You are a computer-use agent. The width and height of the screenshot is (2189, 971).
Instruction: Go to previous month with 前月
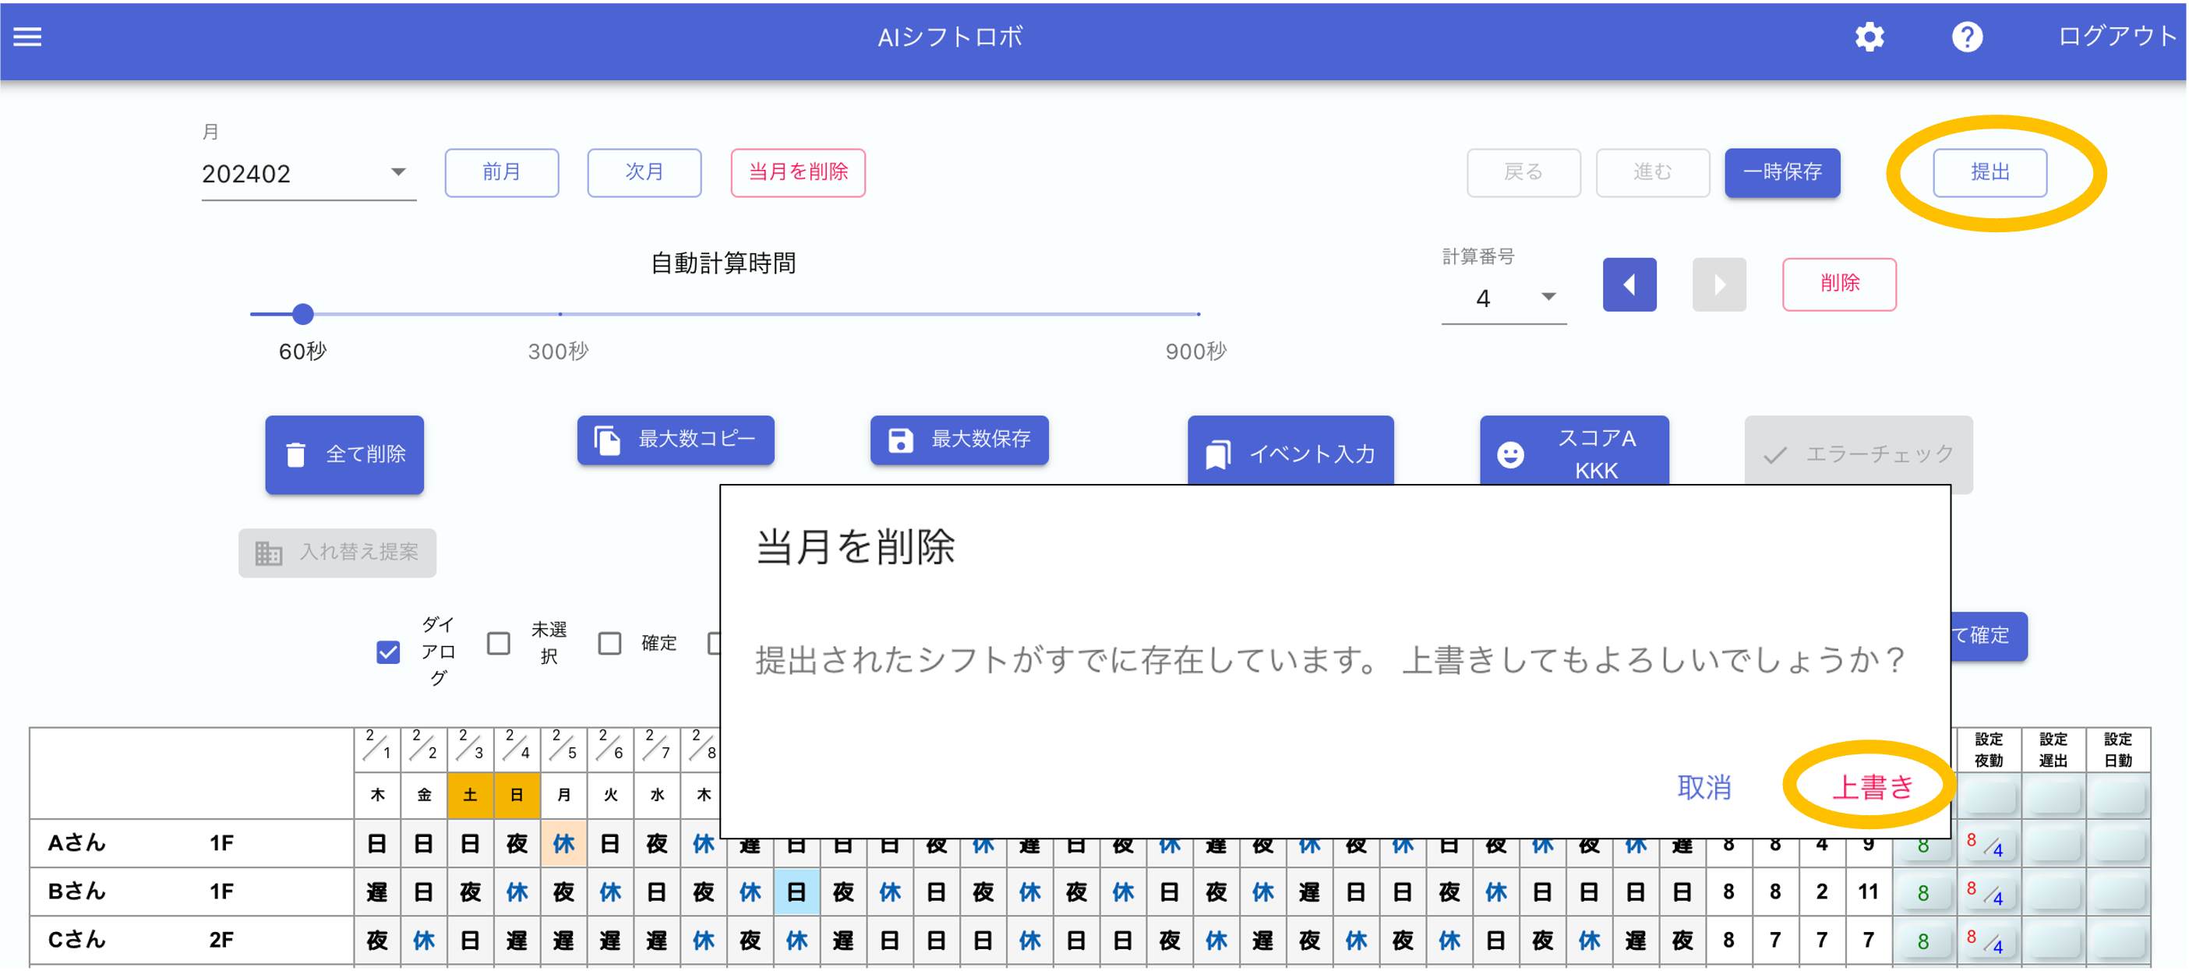pyautogui.click(x=501, y=172)
